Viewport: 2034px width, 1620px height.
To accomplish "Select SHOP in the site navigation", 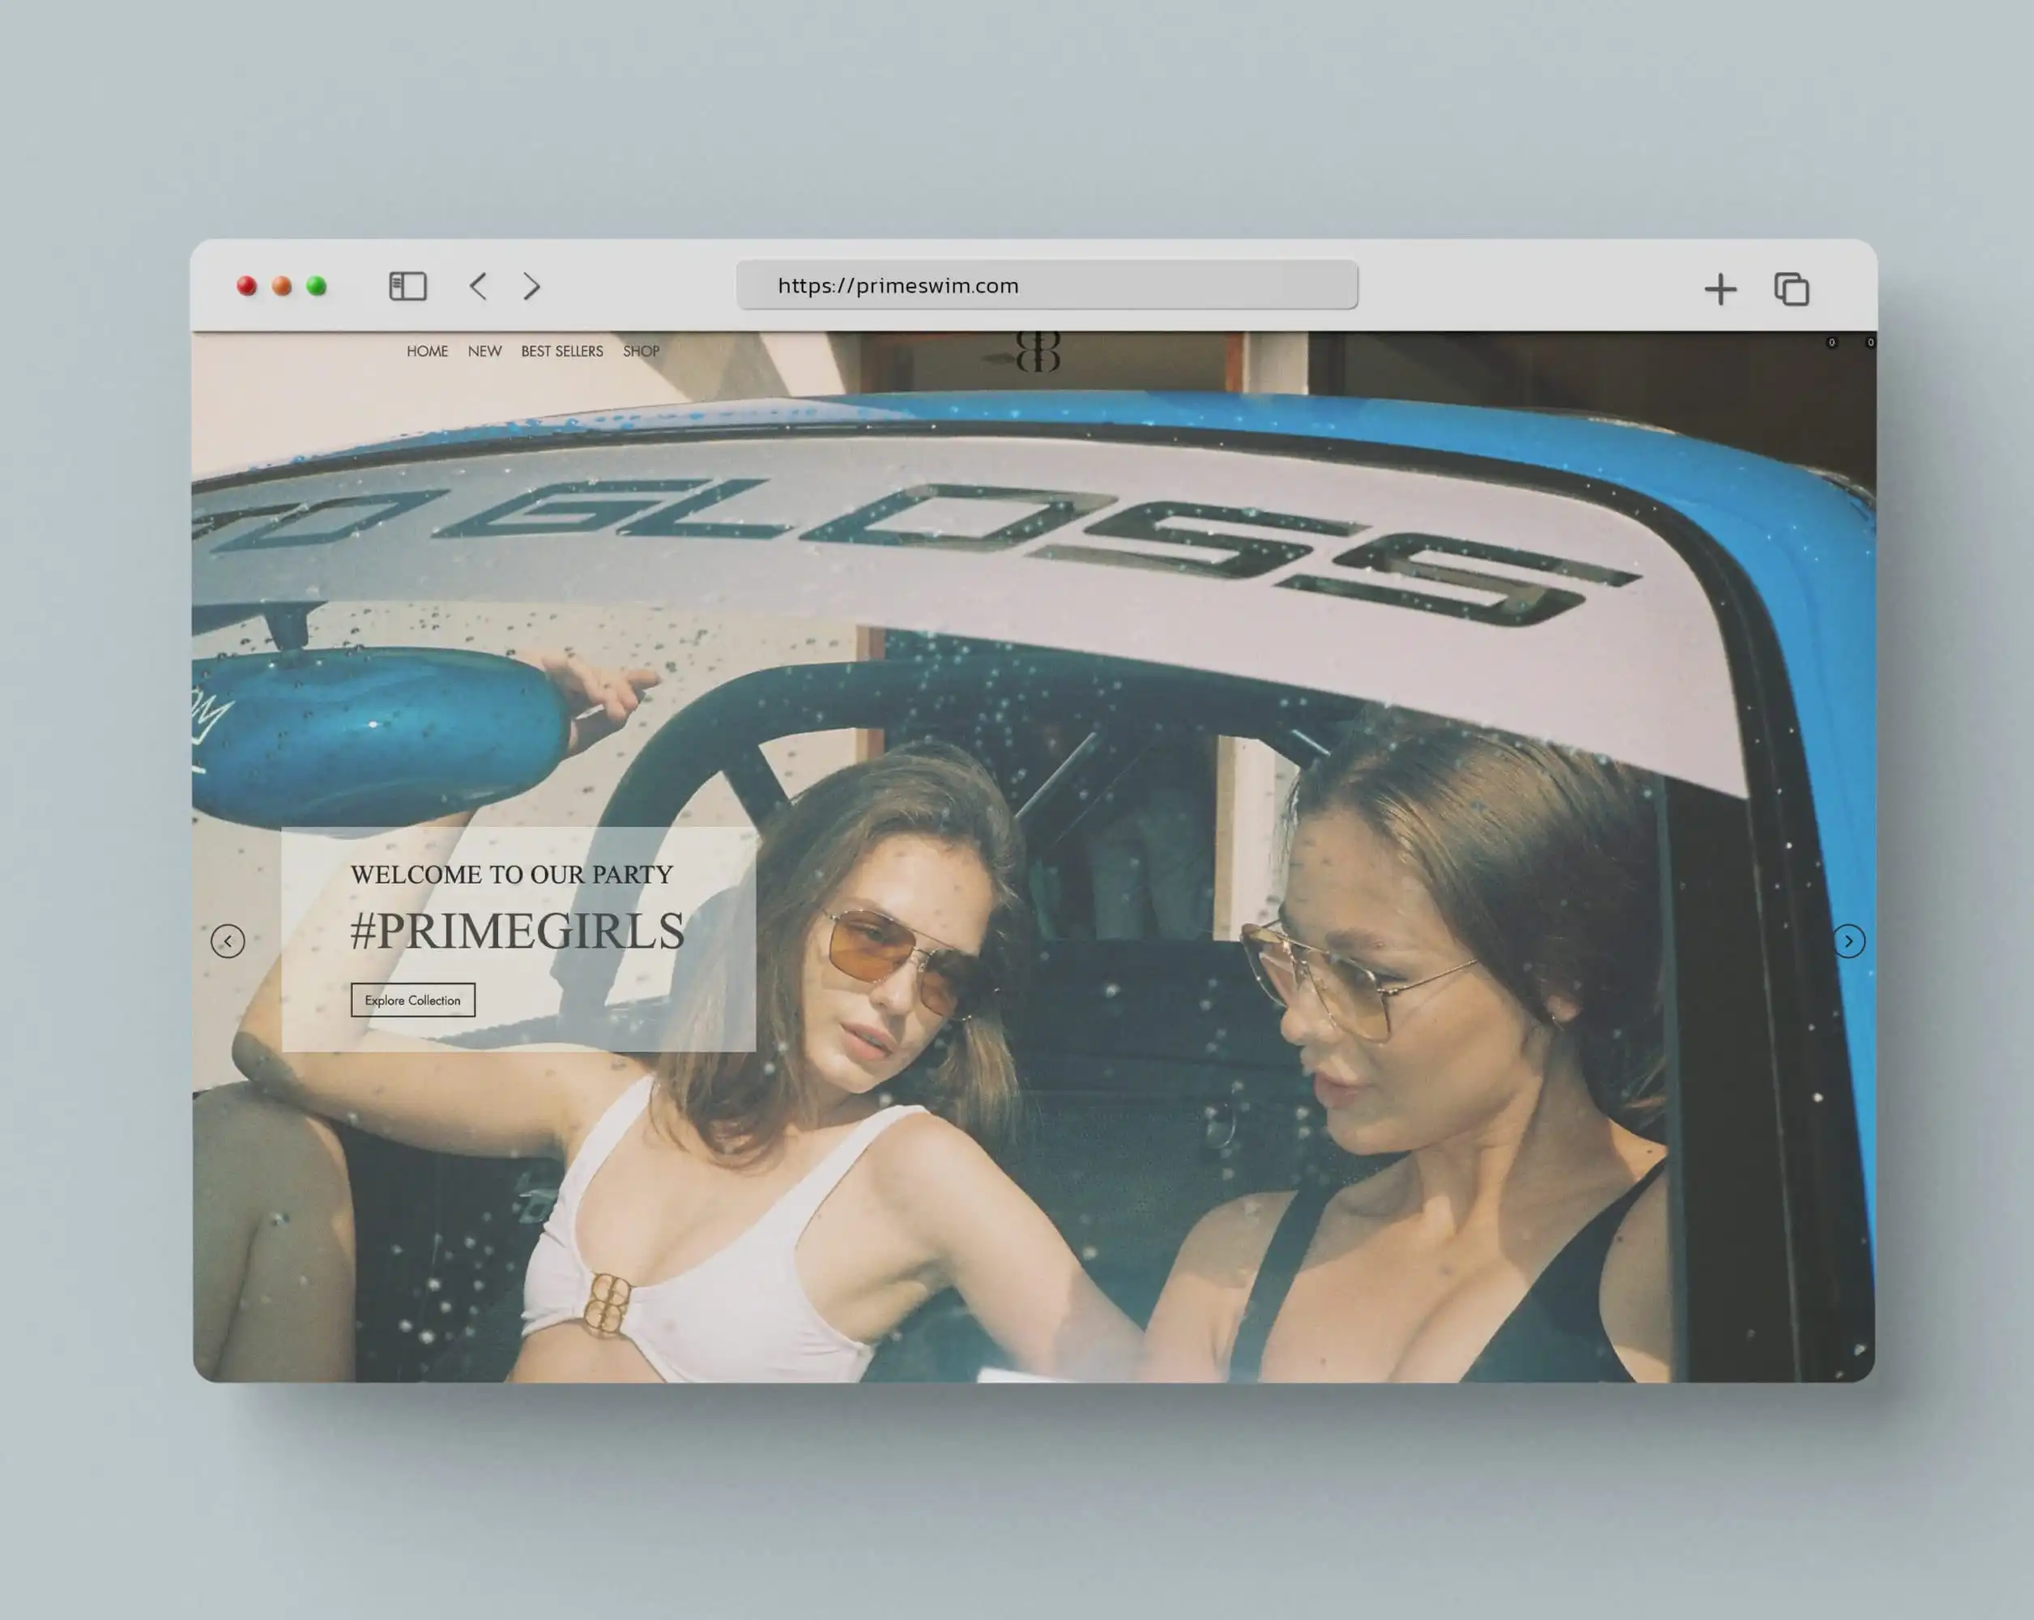I will [x=641, y=351].
